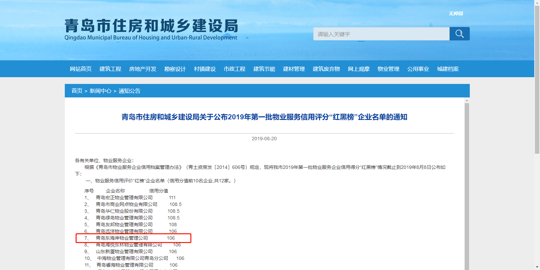Open the 城建档案 navigation item
The image size is (540, 270).
pos(448,69)
